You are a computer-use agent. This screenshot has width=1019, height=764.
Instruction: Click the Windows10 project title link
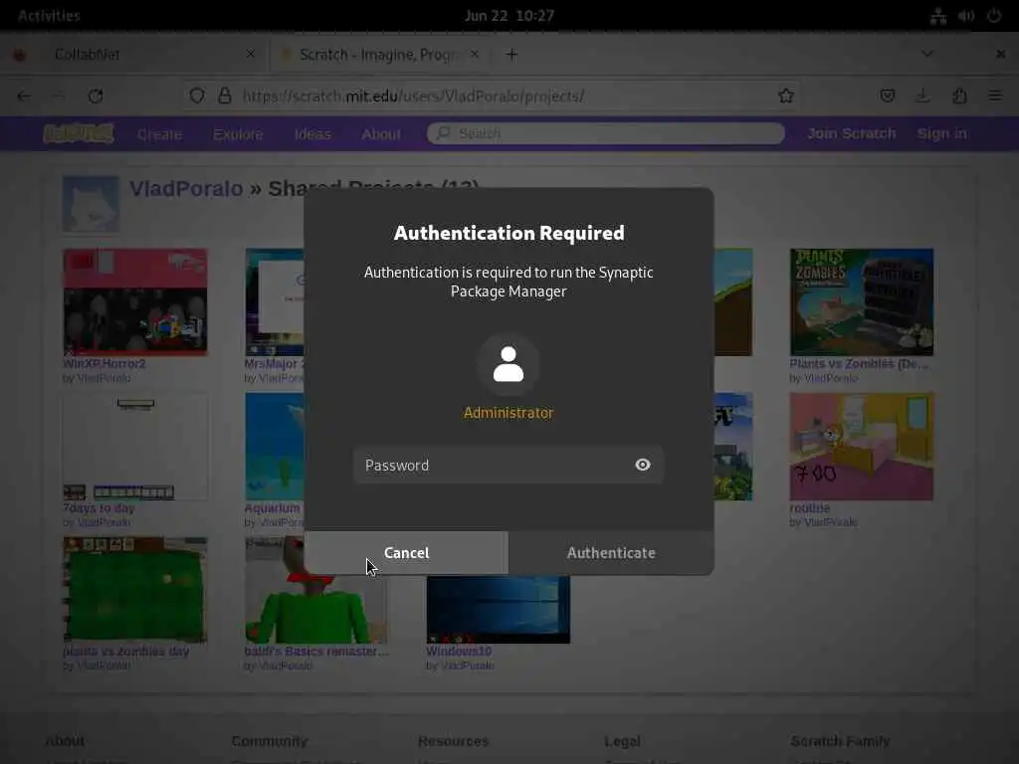pyautogui.click(x=459, y=651)
